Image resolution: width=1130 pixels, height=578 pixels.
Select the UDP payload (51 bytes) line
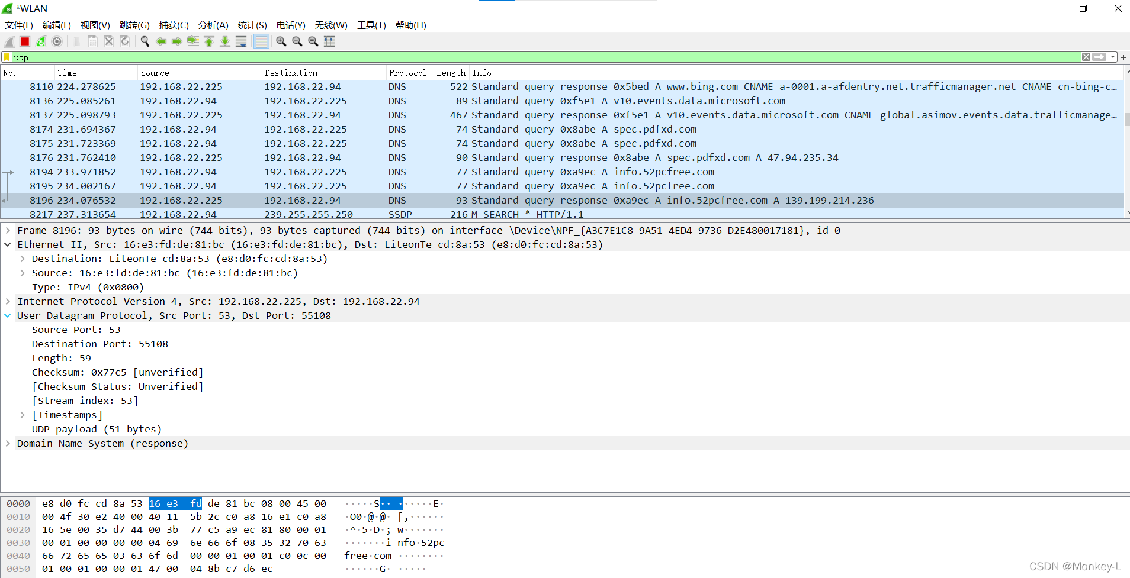pyautogui.click(x=97, y=429)
